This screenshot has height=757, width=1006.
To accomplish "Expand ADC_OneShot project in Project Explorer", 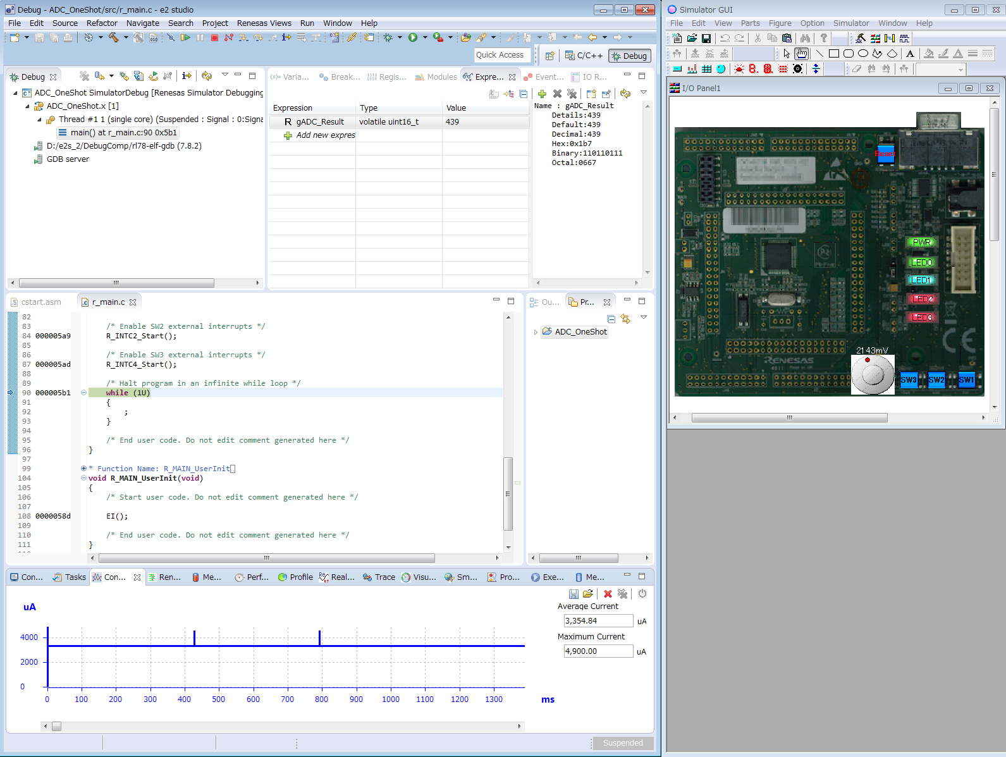I will click(x=536, y=332).
